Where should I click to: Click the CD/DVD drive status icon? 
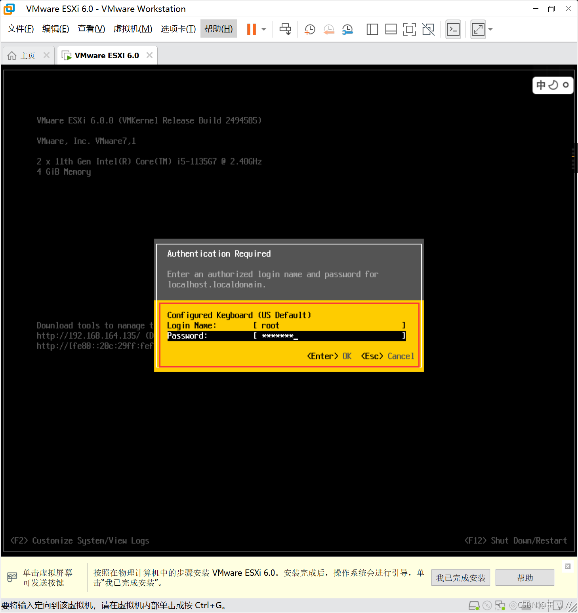(487, 605)
